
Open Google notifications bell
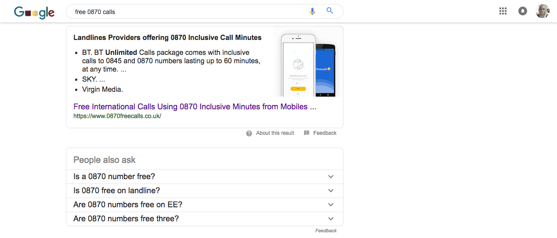[x=523, y=11]
